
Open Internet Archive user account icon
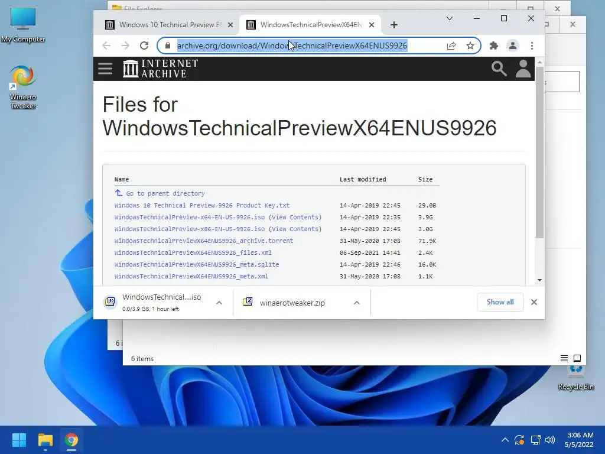click(523, 69)
